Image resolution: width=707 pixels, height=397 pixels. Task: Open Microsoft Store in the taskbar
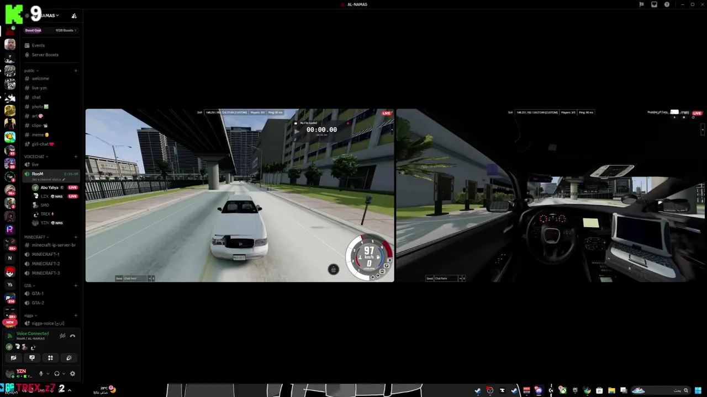pos(599,390)
